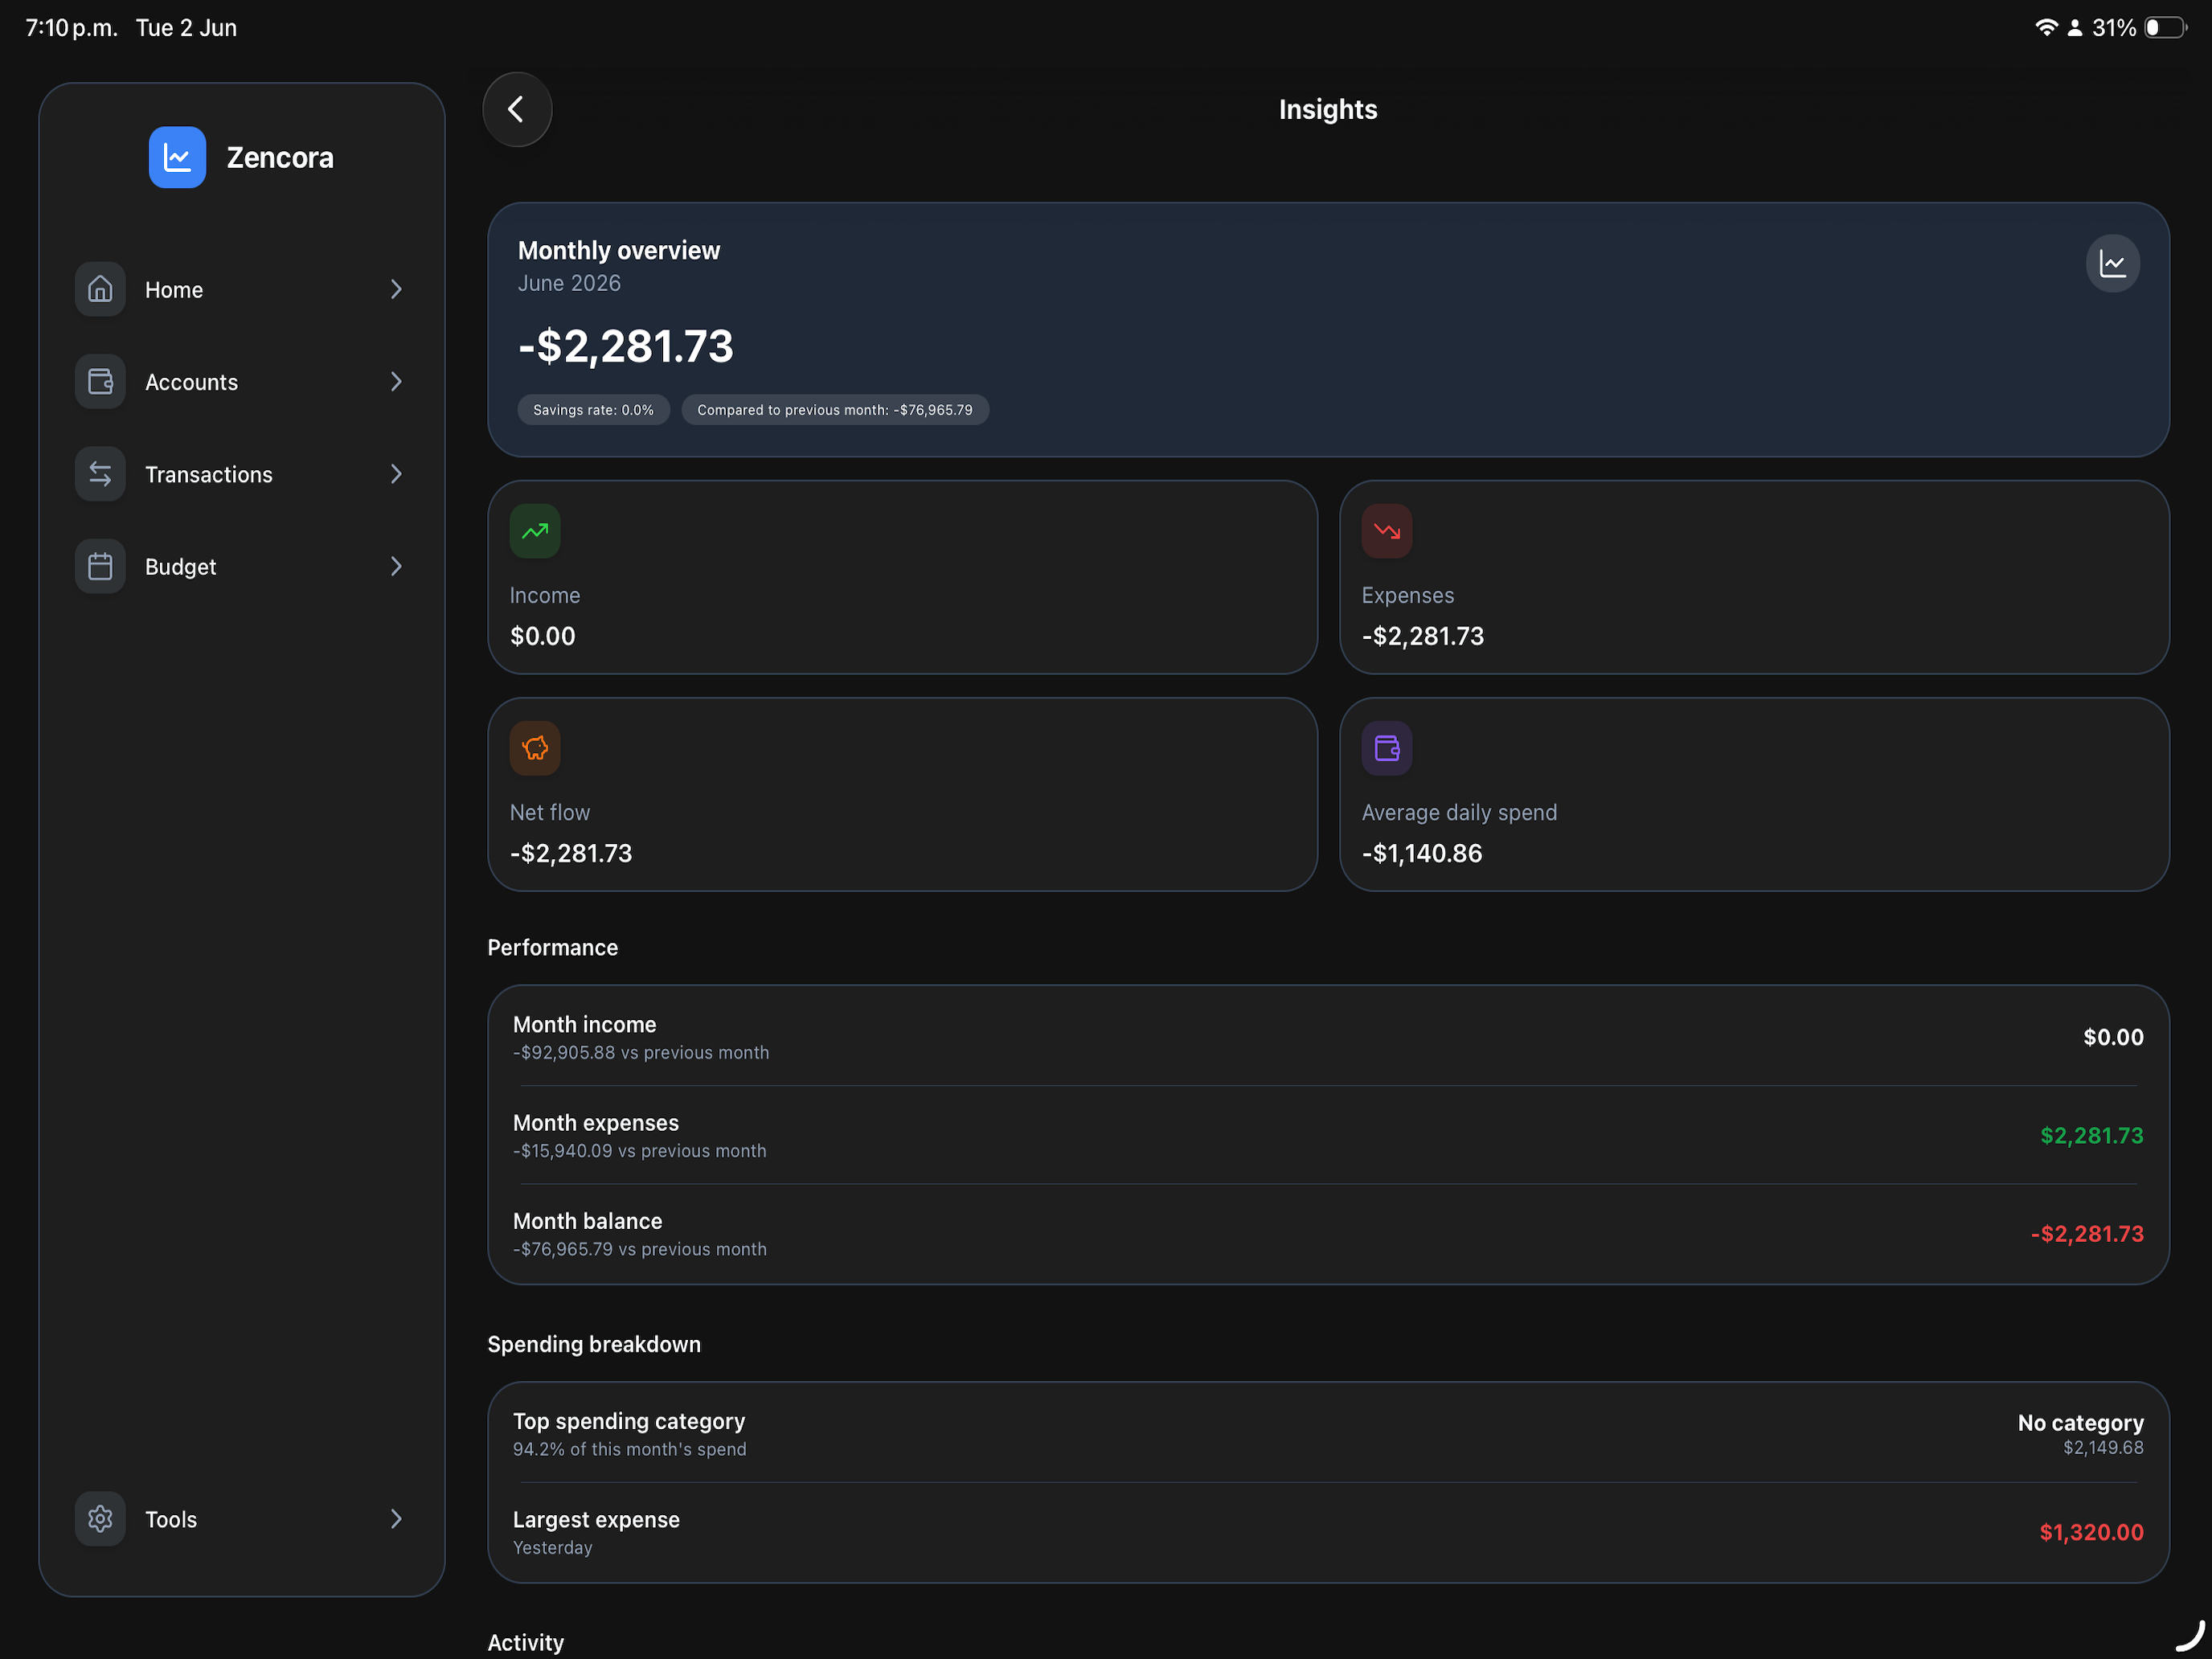Expand the Tools chevron
2212x1659 pixels.
396,1518
